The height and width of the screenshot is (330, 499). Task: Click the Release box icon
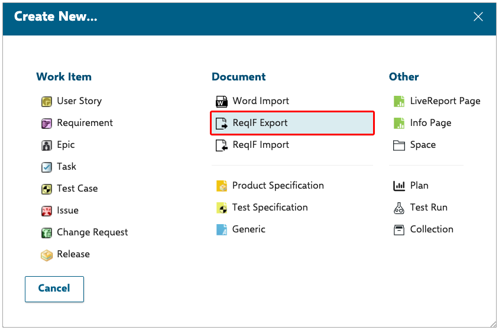coord(47,255)
